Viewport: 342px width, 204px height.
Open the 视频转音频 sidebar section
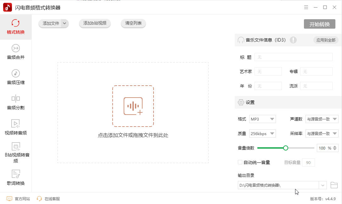click(16, 127)
